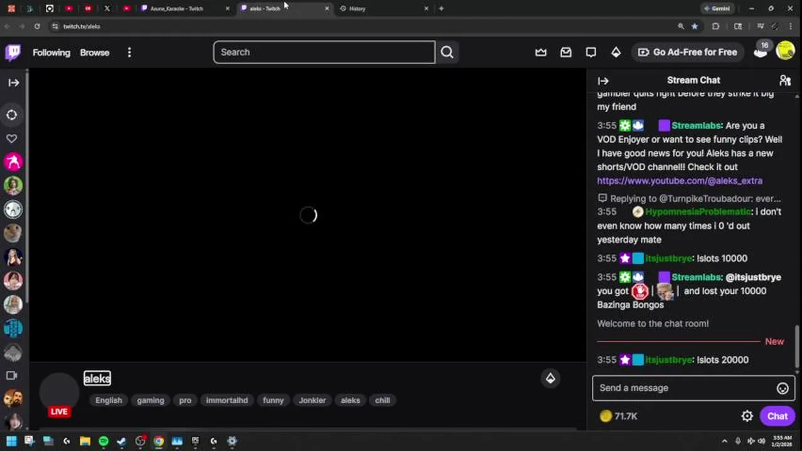Viewport: 802px width, 451px height.
Task: Click the purple Chat send button
Action: 777,416
